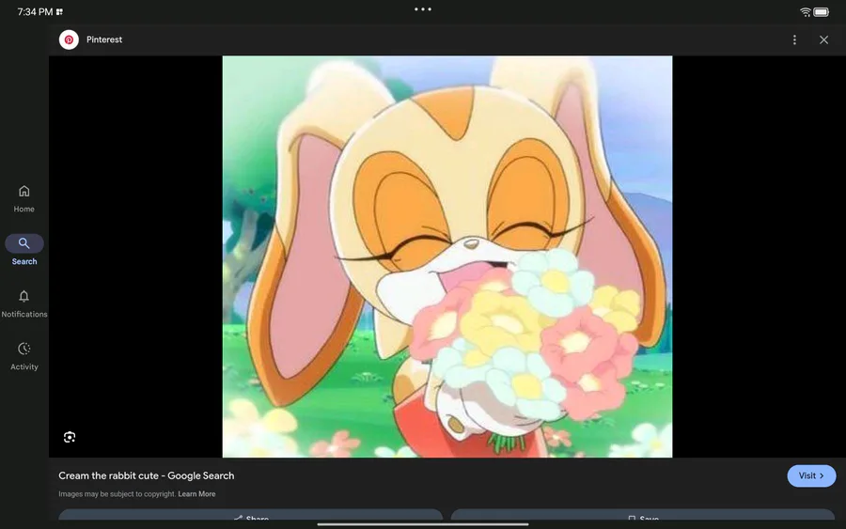Click the Visit button

point(811,475)
